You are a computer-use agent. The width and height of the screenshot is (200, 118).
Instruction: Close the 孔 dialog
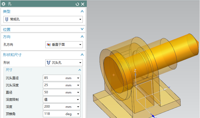83,4
